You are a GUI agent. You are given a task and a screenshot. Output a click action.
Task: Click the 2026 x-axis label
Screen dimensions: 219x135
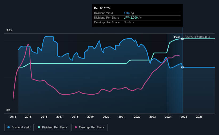coord(199,117)
